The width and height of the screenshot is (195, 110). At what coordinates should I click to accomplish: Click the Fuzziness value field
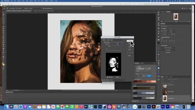[x=119, y=44]
